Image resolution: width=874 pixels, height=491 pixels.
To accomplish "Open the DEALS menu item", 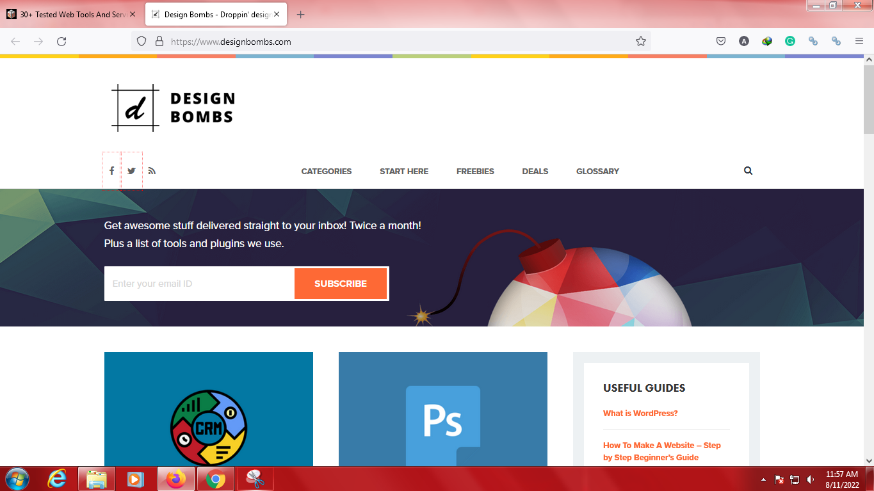I will 535,171.
